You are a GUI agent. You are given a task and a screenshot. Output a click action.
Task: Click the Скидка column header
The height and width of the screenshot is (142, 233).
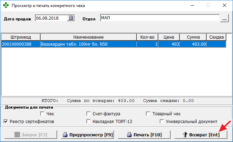click(216, 37)
